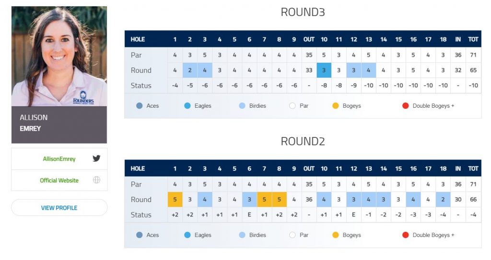Click the Par legend circle in Round 3

click(292, 106)
